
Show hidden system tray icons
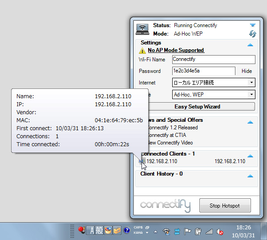pyautogui.click(x=155, y=232)
